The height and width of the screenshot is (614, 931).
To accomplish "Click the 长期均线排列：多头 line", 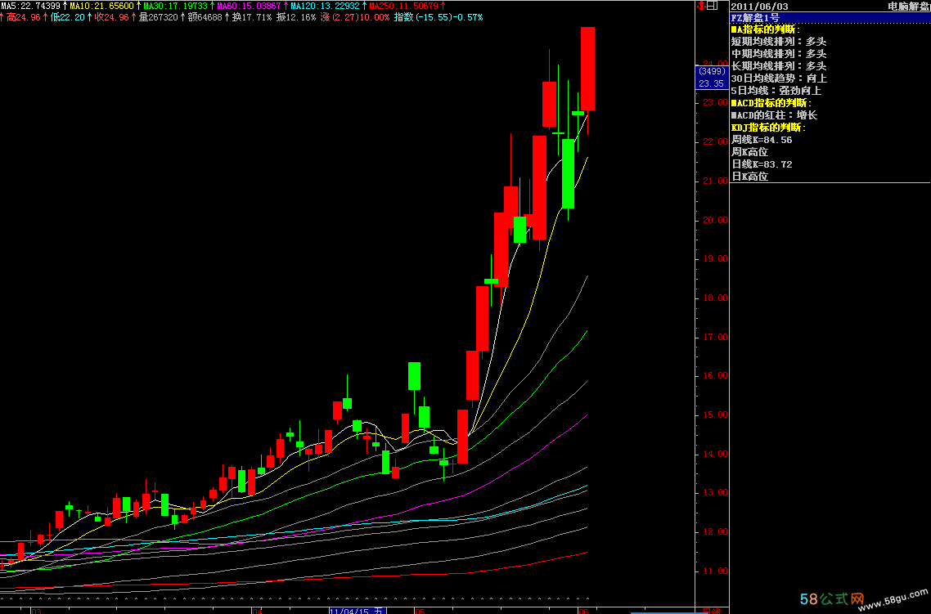I will tap(778, 66).
